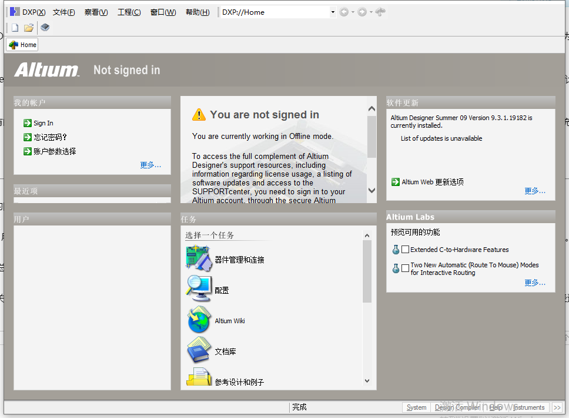Open the 文档库 book icon

tap(198, 351)
